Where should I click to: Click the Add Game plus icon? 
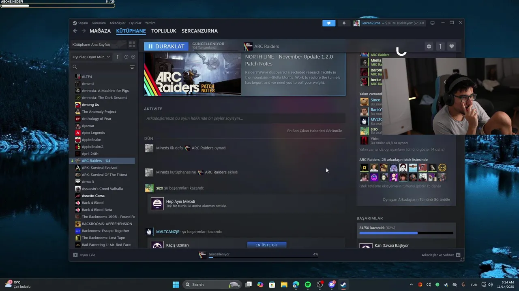click(75, 255)
